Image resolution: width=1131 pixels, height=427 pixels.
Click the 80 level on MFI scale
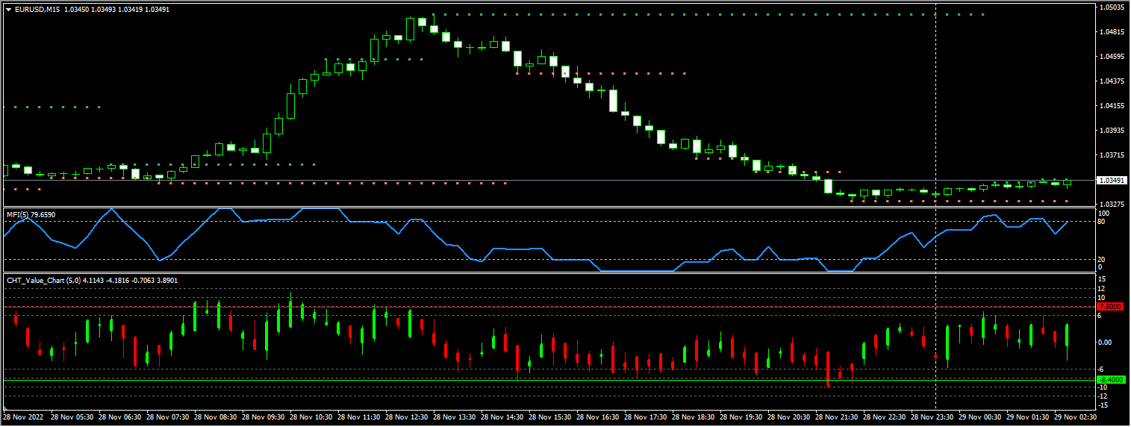tap(1103, 222)
